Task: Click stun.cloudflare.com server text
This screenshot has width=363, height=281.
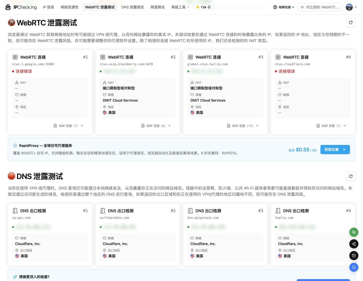Action: (292, 64)
